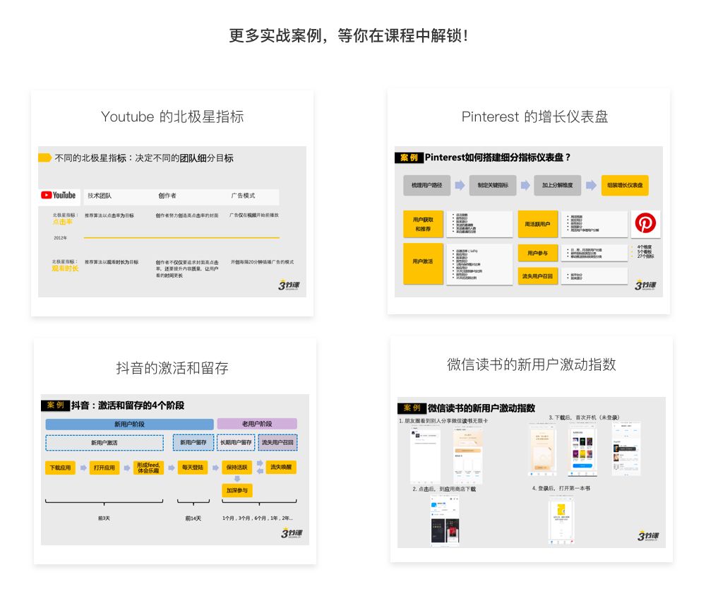
Task: Click the orange 点击率 metric label
Action: [x=63, y=222]
